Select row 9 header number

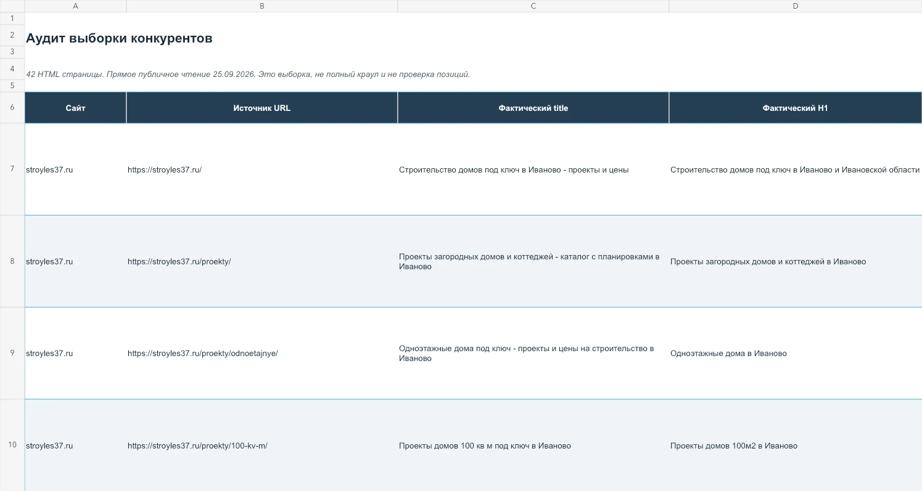coord(12,353)
